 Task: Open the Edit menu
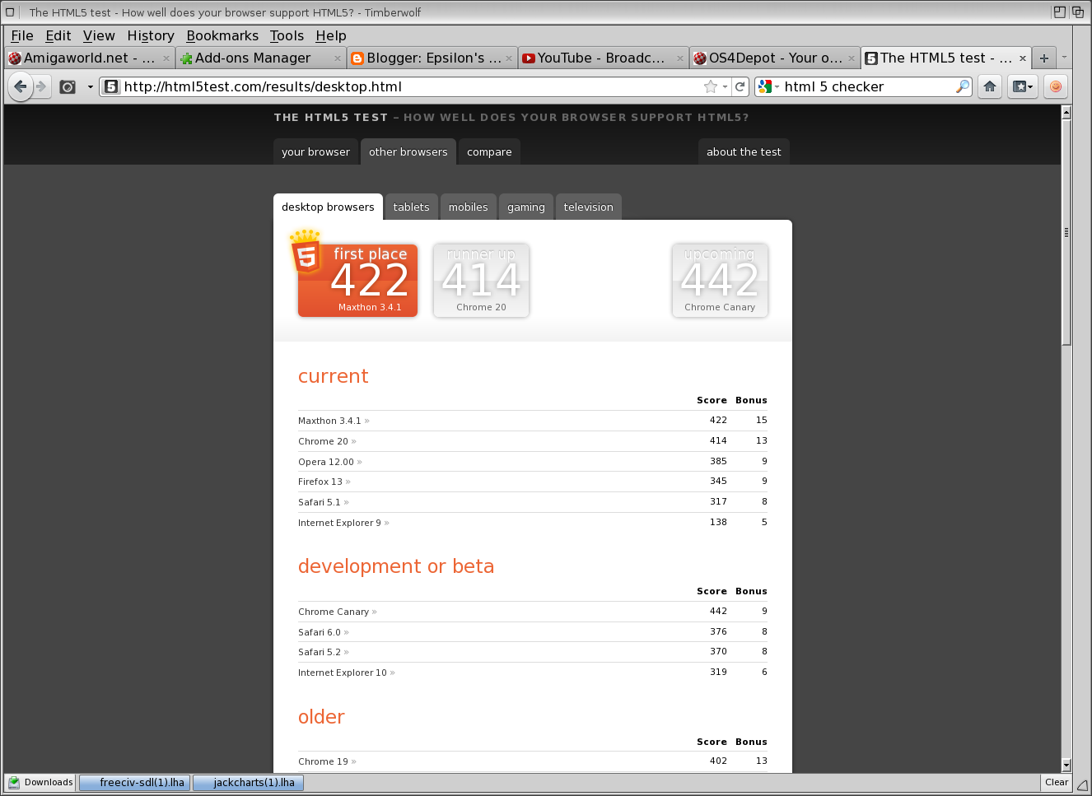pyautogui.click(x=58, y=35)
